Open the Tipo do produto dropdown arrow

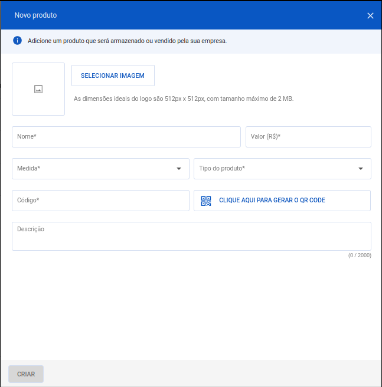(x=361, y=169)
